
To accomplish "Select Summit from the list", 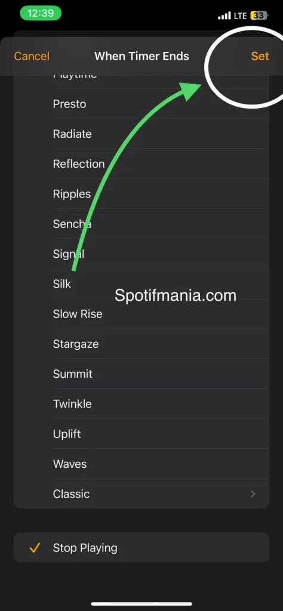I will [x=141, y=374].
